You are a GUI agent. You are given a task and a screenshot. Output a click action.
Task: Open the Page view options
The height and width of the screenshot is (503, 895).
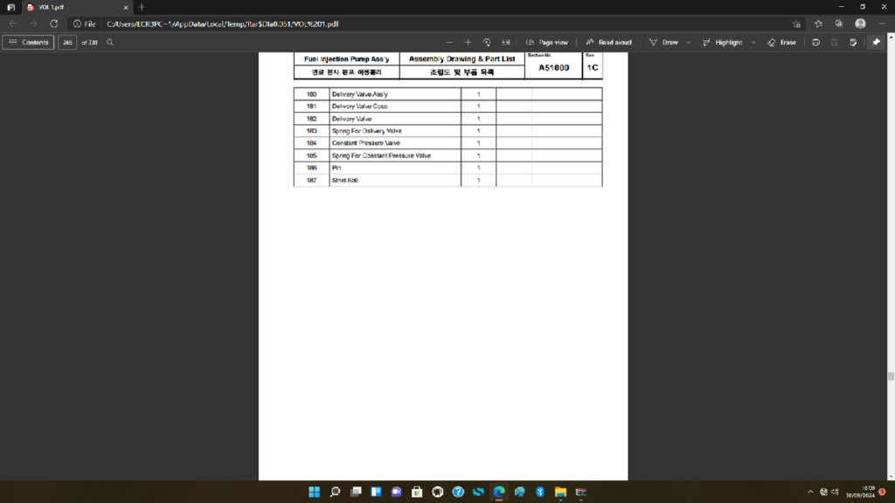pyautogui.click(x=547, y=42)
